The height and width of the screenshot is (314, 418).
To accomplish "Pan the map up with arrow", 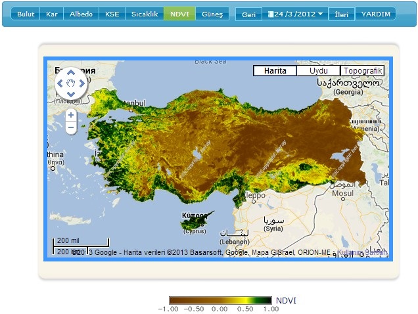I will [x=71, y=74].
